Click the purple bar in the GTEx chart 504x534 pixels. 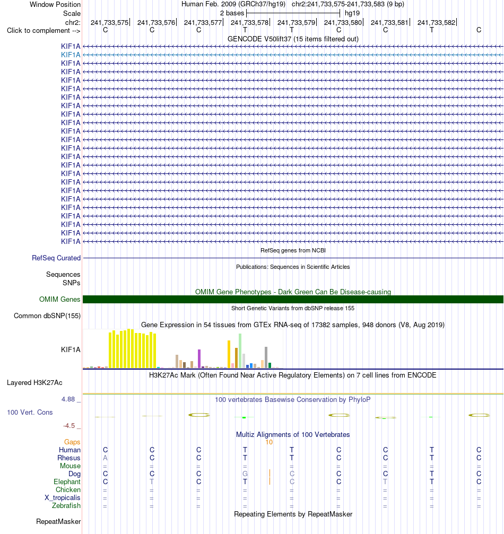tap(199, 358)
